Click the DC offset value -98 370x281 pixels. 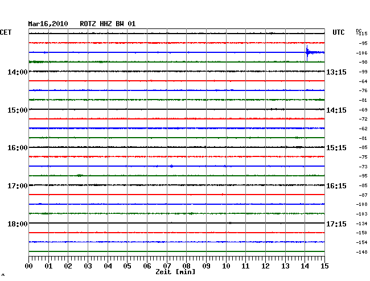[x=363, y=62]
